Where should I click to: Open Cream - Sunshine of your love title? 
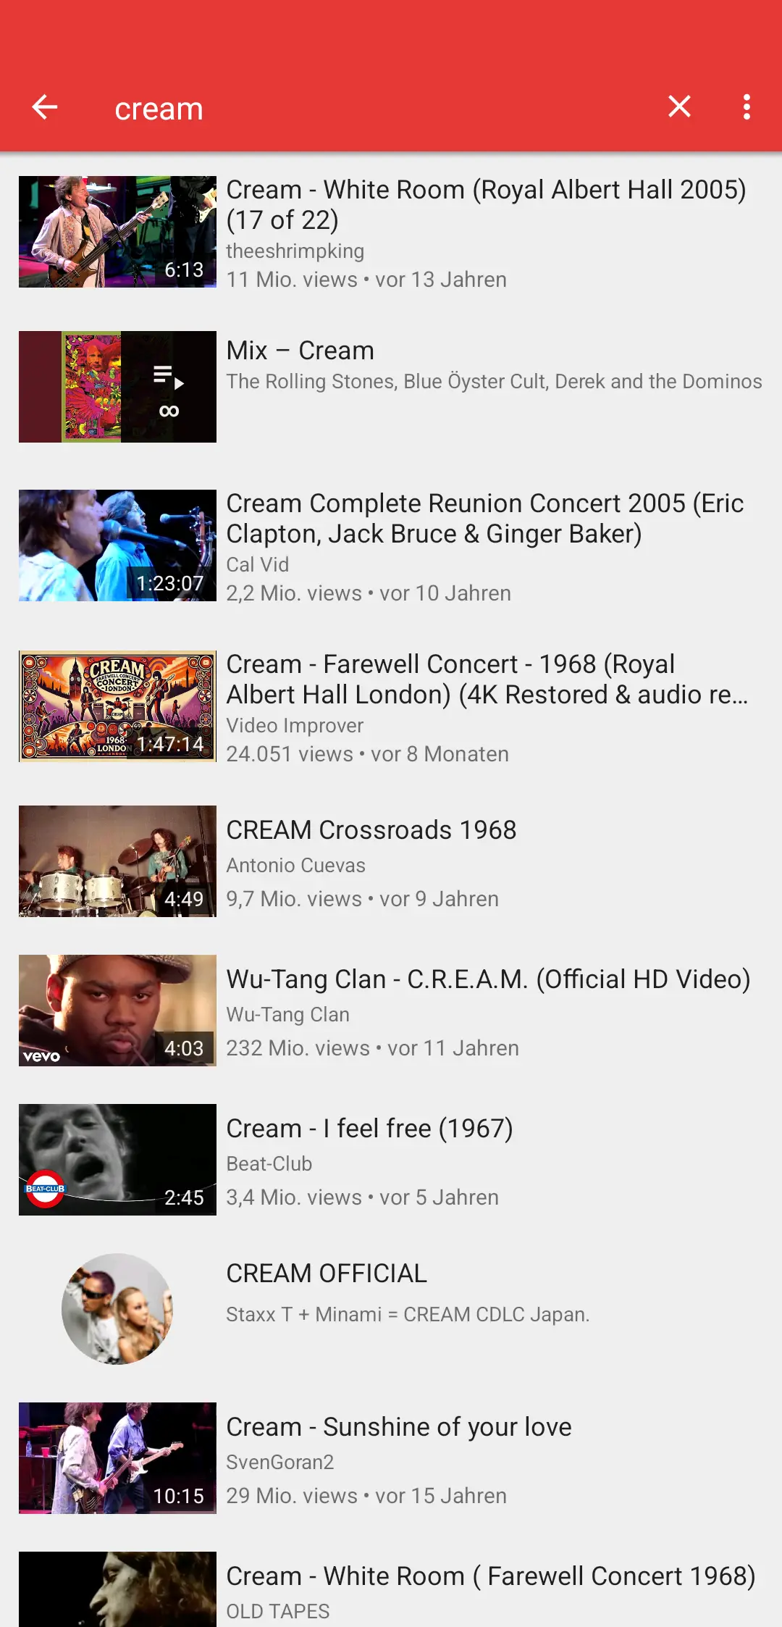click(x=399, y=1426)
